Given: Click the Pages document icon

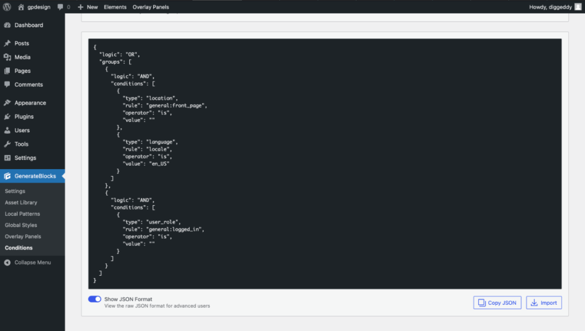Looking at the screenshot, I should coord(7,71).
